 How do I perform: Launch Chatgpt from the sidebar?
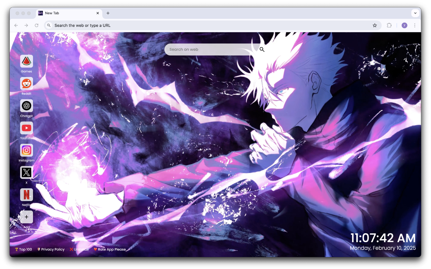(26, 105)
